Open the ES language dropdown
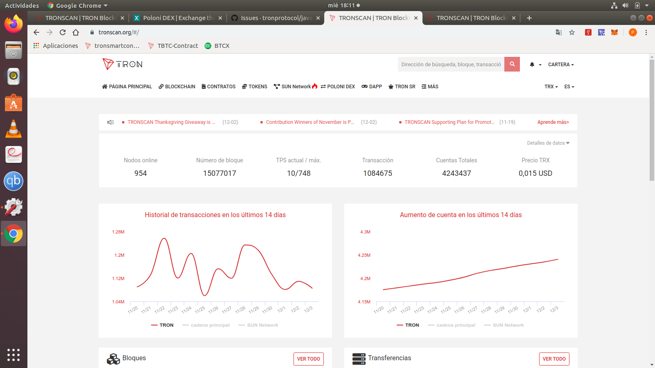The image size is (655, 368). point(569,86)
